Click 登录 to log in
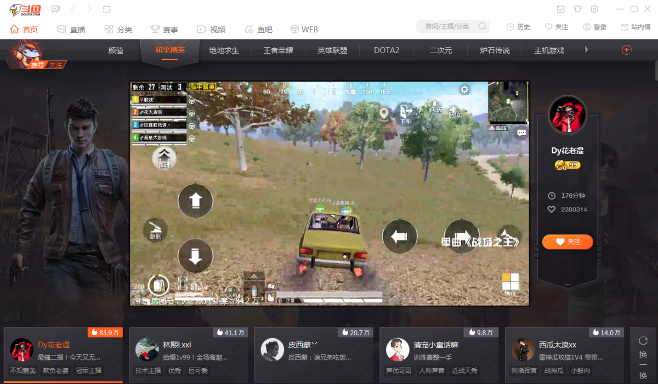This screenshot has width=658, height=384. click(595, 27)
